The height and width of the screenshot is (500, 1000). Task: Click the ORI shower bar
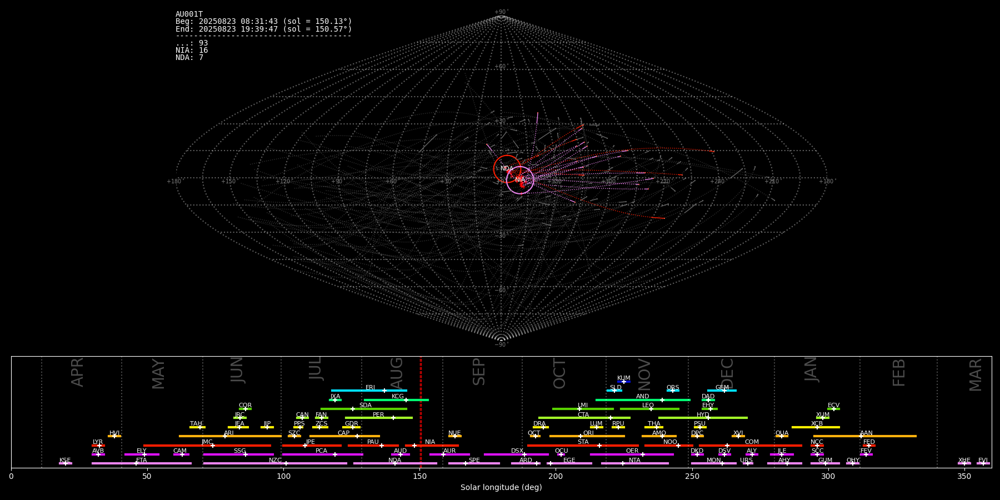point(587,436)
